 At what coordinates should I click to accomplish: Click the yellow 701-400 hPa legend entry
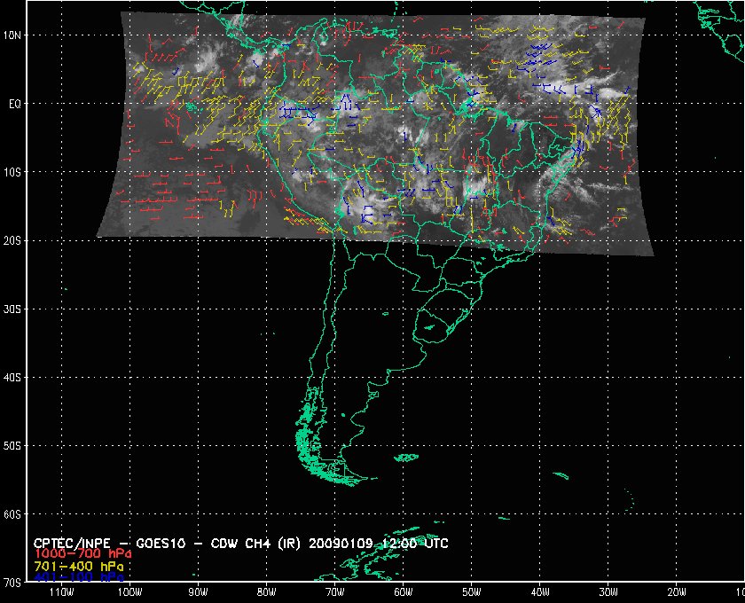tap(74, 565)
